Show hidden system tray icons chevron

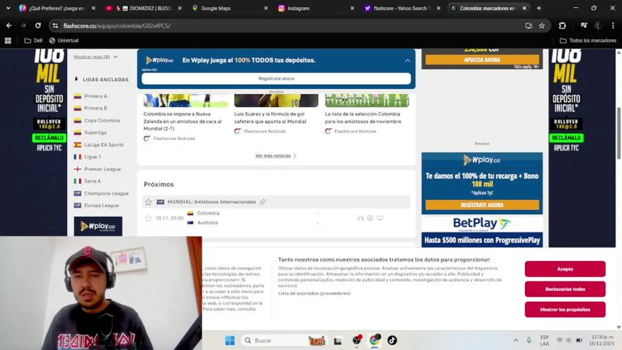click(516, 340)
